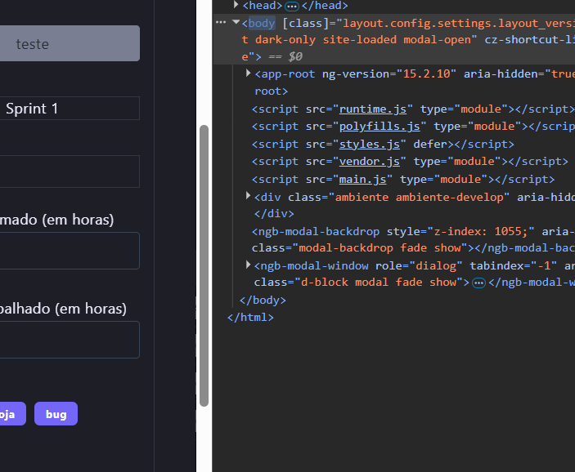Click the ellipsis badge inside the head element
This screenshot has height=472, width=575.
coord(291,6)
